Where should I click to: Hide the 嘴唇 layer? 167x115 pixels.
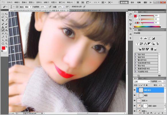135,95
